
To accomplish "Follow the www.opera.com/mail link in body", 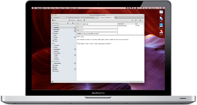I will click(x=103, y=44).
